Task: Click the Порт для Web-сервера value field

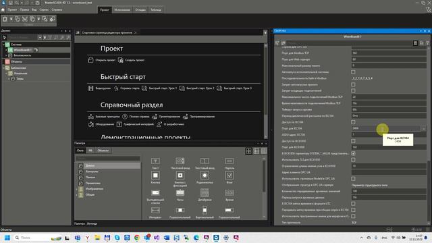Action: tap(389, 59)
